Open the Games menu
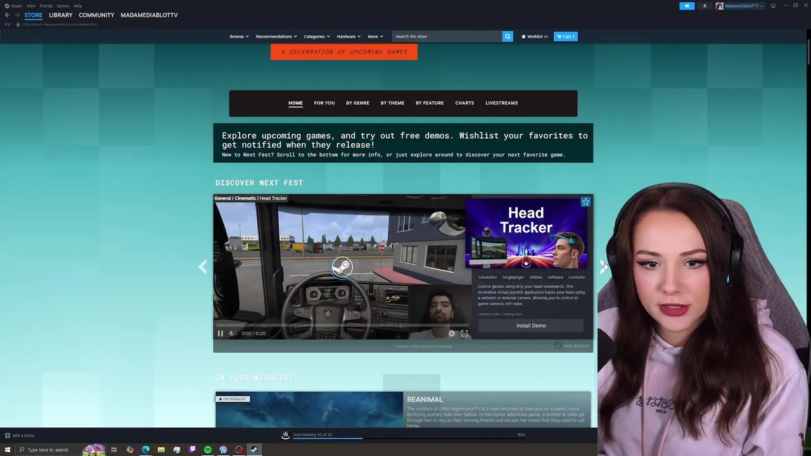This screenshot has width=811, height=456. pos(63,6)
